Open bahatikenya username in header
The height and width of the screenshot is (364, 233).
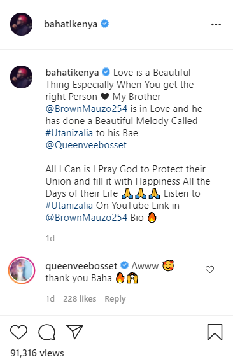tap(71, 24)
